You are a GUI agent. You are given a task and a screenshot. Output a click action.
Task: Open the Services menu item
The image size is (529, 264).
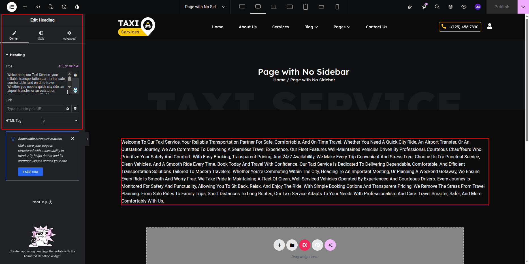(280, 27)
